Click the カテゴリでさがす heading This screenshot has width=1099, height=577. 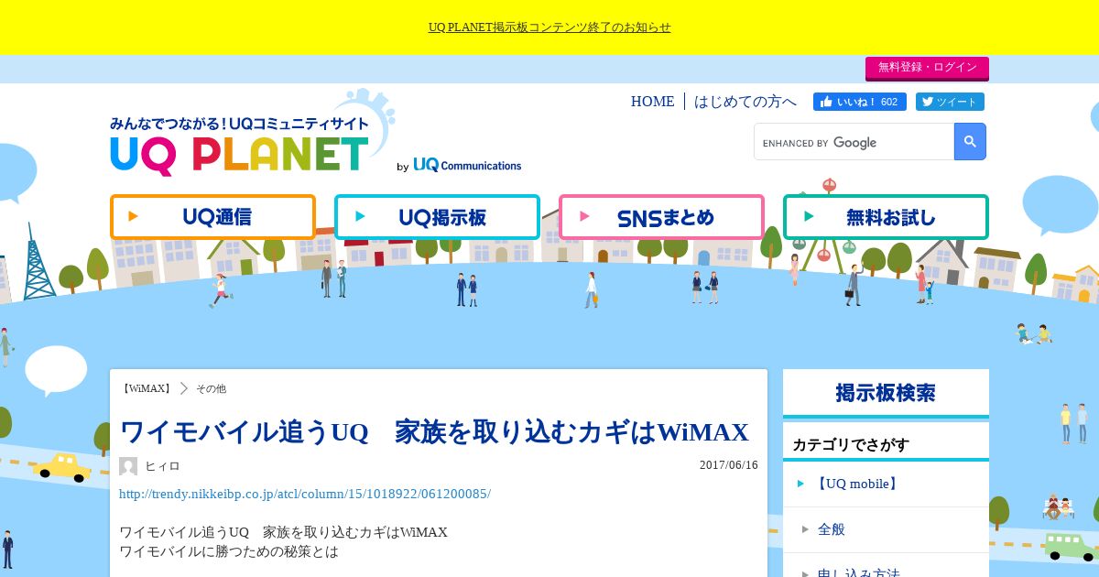tap(851, 445)
